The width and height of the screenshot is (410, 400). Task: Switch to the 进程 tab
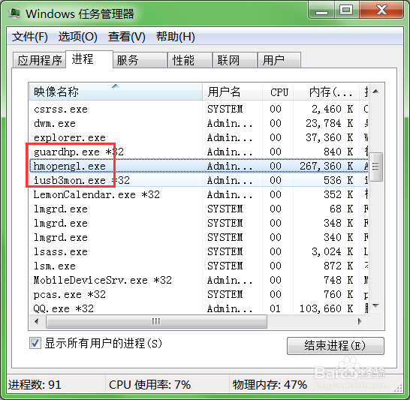89,59
